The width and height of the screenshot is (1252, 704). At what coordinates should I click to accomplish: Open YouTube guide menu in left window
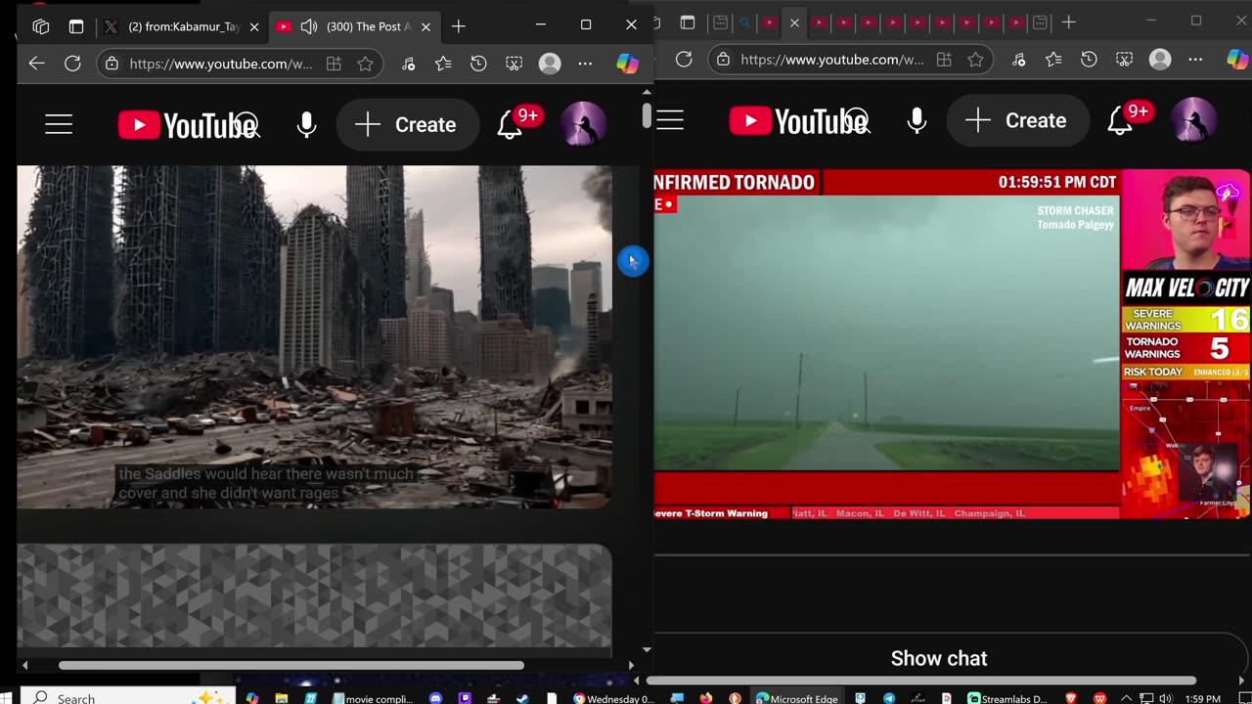(59, 124)
